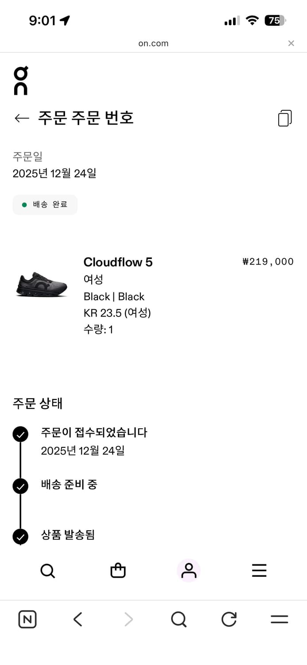
Task: Tap the 배송 완료 status badge
Action: 45,204
